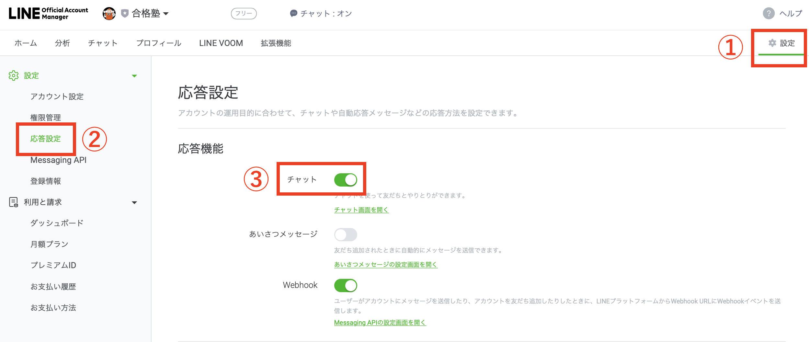The image size is (809, 342).
Task: Switch to the 分析 tab
Action: (62, 43)
